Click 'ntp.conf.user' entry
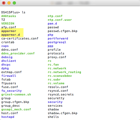The height and width of the screenshot is (120, 140). 60,20
